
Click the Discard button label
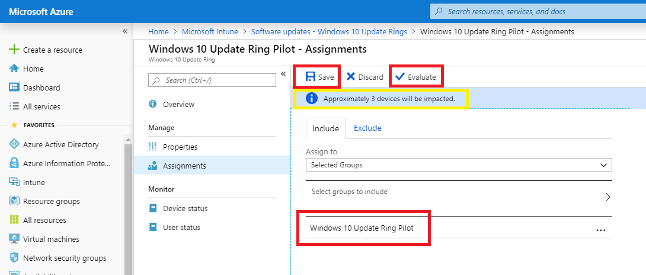click(x=371, y=77)
